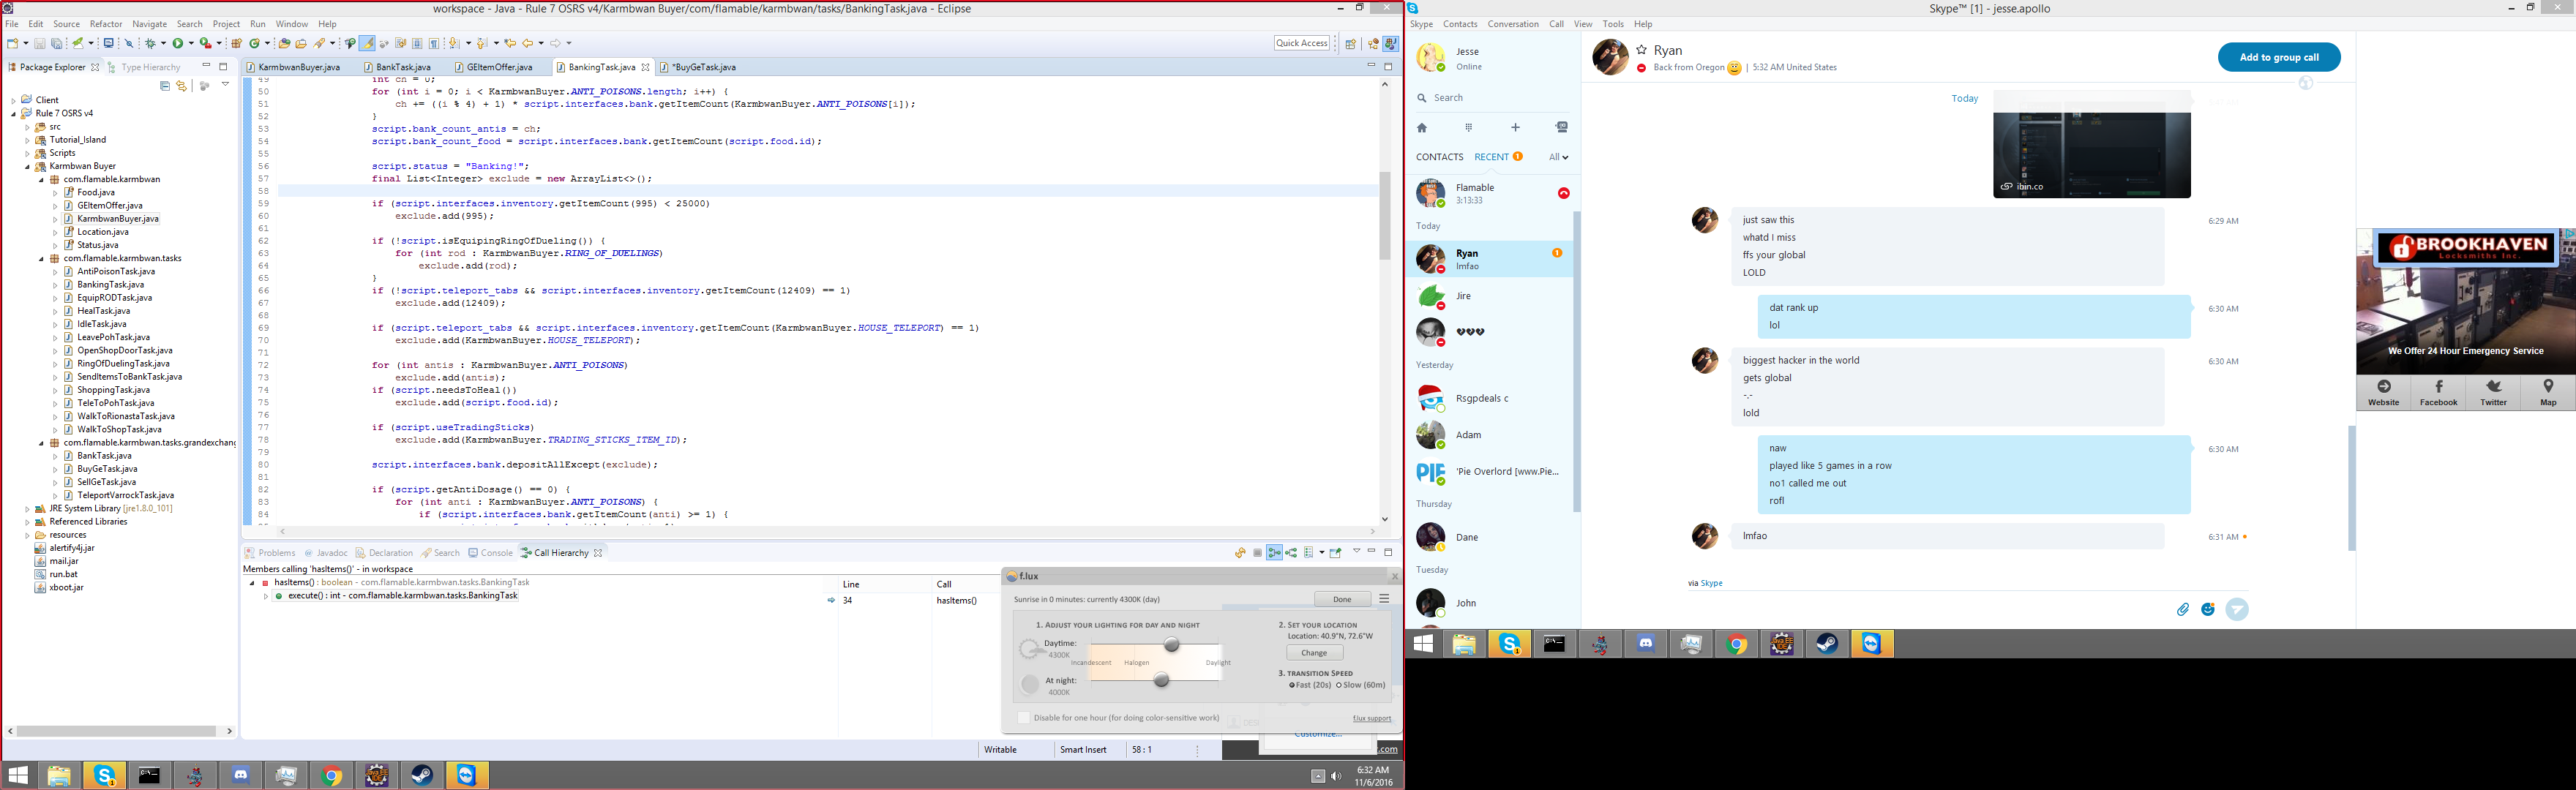Open the All filter dropdown in Skype
This screenshot has width=2576, height=790.
pyautogui.click(x=1558, y=157)
